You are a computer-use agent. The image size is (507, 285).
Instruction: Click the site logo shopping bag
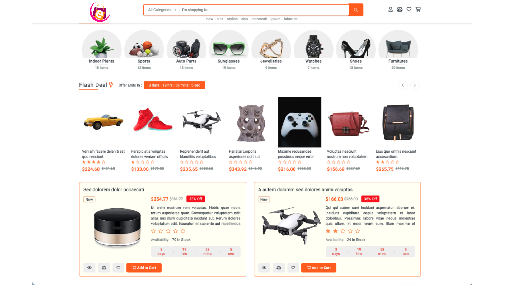click(x=100, y=12)
